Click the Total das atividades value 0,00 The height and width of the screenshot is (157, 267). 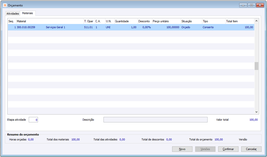point(122,139)
